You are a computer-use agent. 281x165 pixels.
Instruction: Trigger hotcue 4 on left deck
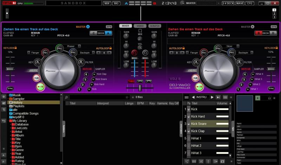click(86, 74)
